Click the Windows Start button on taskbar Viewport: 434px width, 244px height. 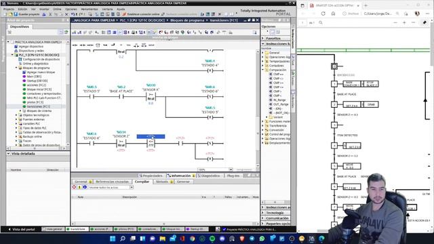(x=113, y=239)
